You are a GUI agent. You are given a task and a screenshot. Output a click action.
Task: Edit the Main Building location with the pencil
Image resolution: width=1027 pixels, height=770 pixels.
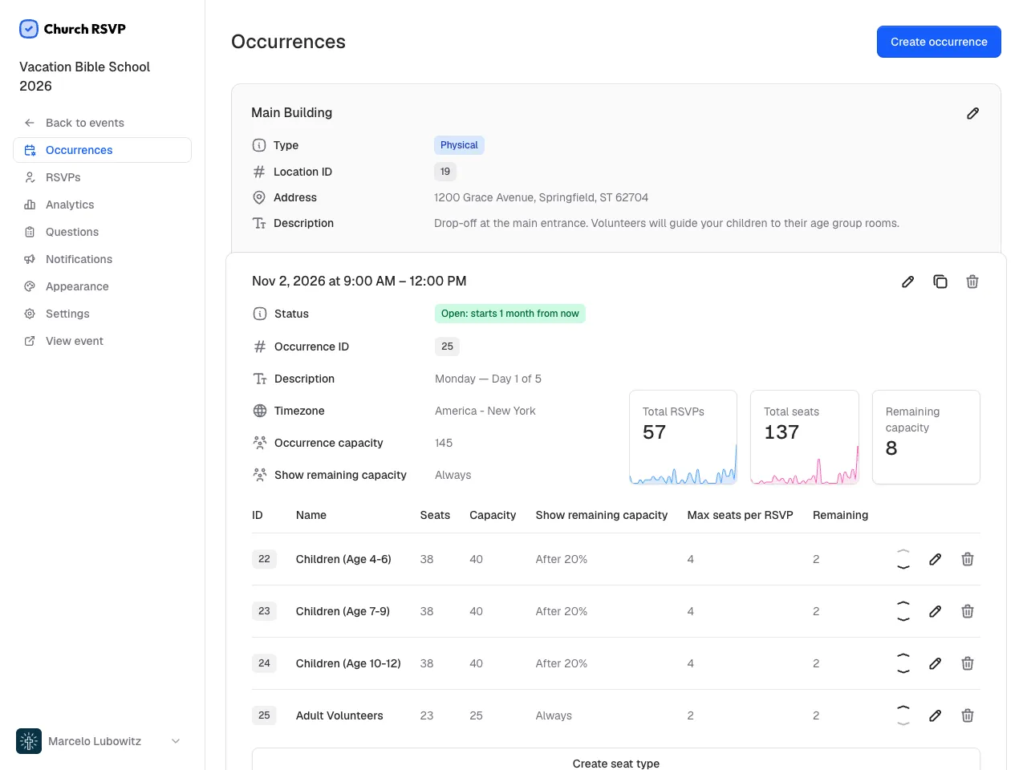[x=972, y=113]
